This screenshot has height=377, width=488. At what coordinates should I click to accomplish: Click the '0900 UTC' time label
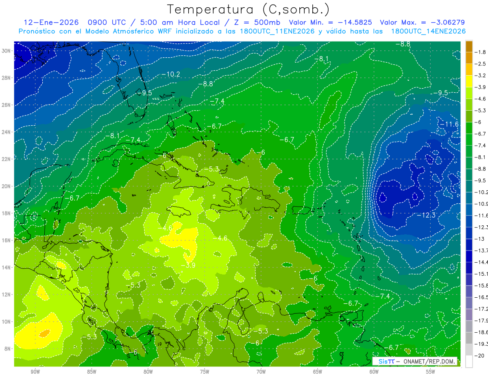click(x=108, y=22)
